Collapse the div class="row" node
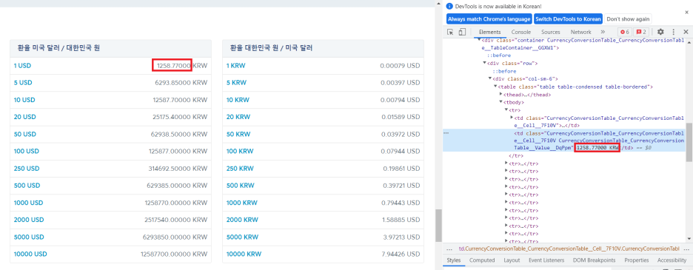Image resolution: width=693 pixels, height=270 pixels. [484, 63]
